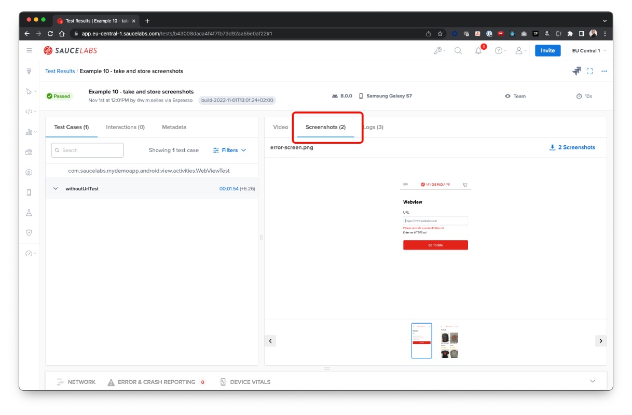Viewport: 632px width, 415px height.
Task: Click the error-screen.png preview image
Action: click(435, 215)
